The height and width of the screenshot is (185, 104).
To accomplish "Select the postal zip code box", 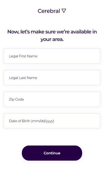I will click(52, 99).
